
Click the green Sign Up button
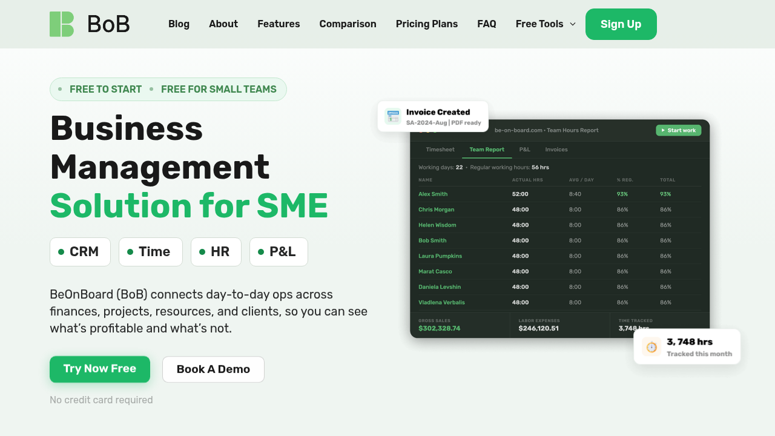(621, 24)
